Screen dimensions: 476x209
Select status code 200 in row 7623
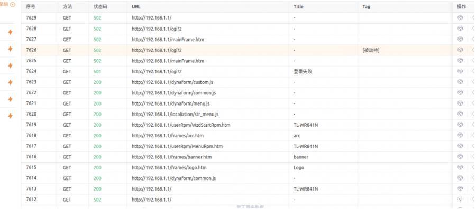pos(97,82)
